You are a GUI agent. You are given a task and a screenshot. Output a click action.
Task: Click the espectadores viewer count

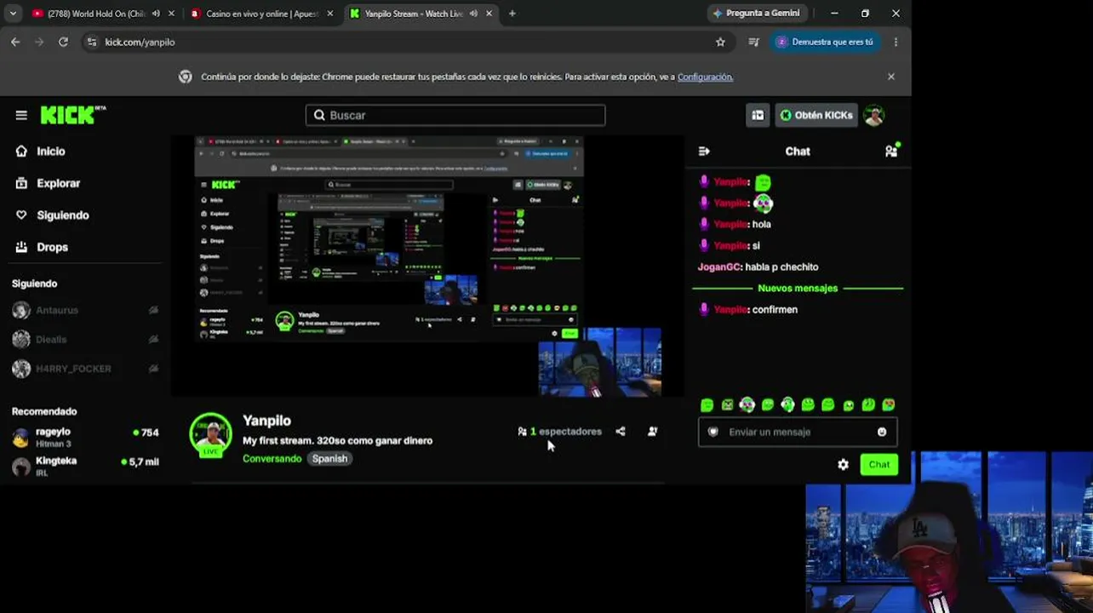[559, 432]
